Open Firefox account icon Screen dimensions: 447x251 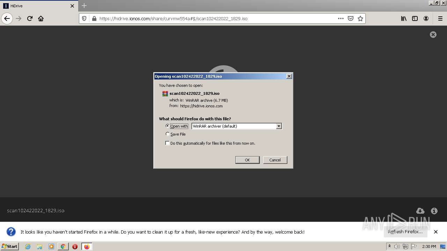(x=426, y=18)
